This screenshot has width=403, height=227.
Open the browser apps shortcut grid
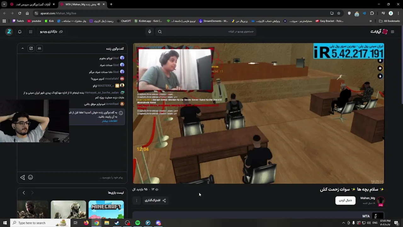(x=4, y=21)
